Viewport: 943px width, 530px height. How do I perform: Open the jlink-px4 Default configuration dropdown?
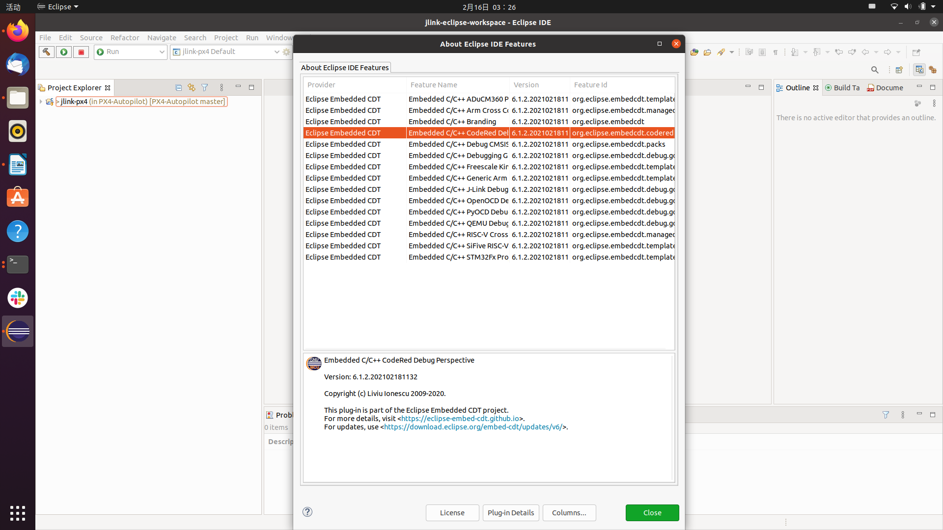277,52
